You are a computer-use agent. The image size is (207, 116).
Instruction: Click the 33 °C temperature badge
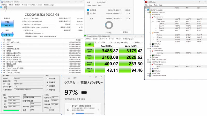(8, 34)
